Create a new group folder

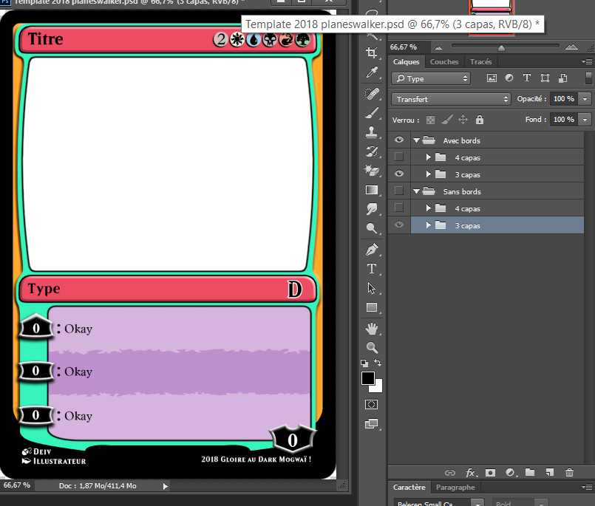click(x=530, y=472)
